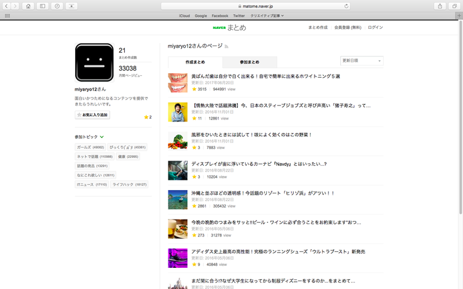Show all tabs overview icon
This screenshot has height=289, width=463.
(x=454, y=6)
